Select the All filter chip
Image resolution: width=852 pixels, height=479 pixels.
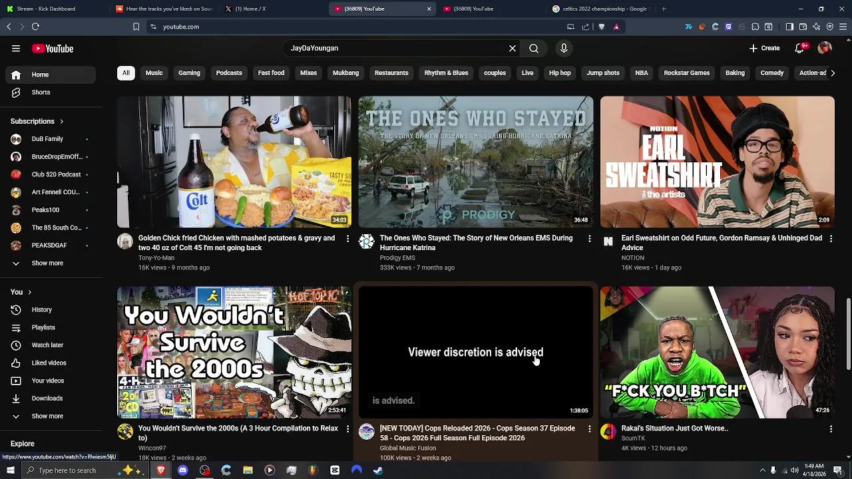(126, 73)
